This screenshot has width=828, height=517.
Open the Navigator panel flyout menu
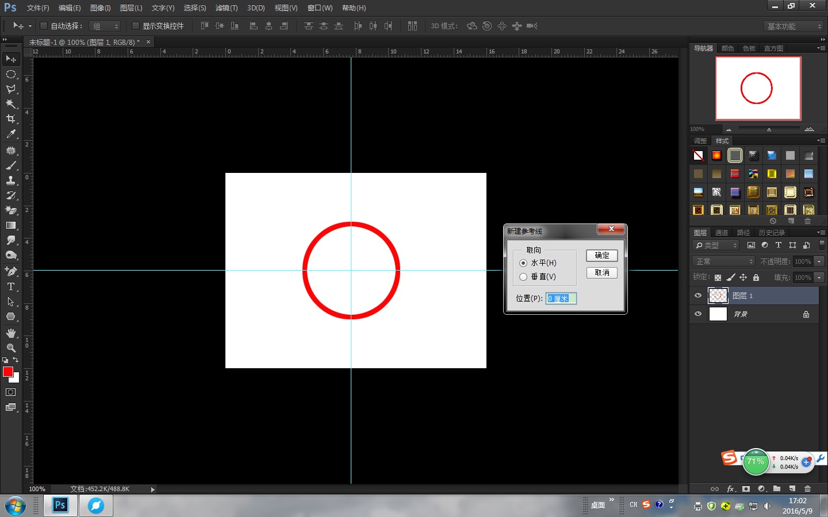[x=821, y=48]
